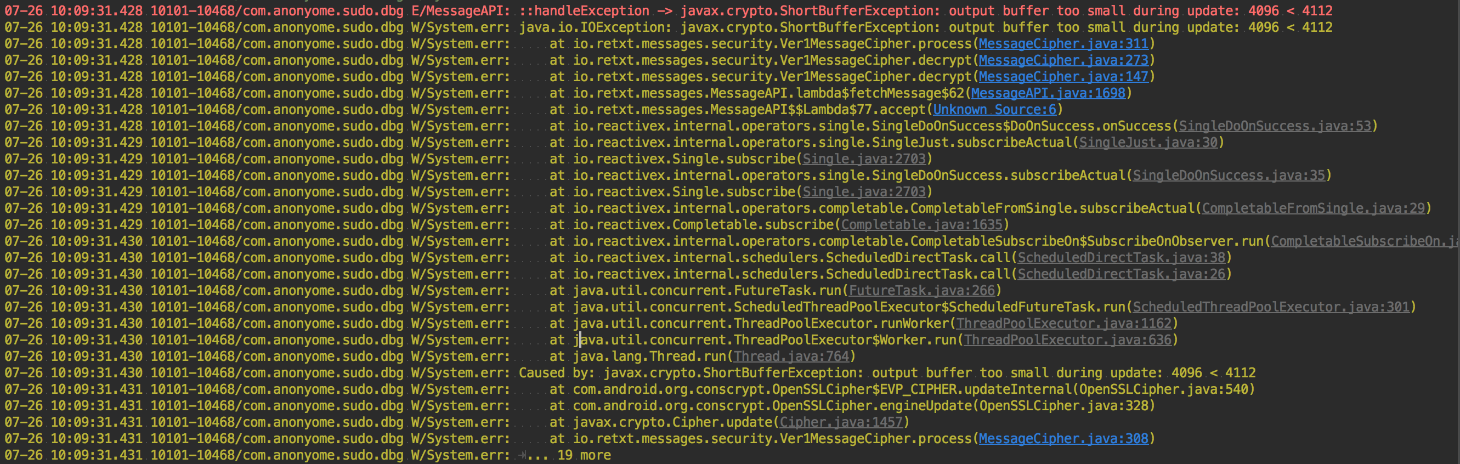Open the CompletableFromSingle.java:29 link
Image resolution: width=1460 pixels, height=464 pixels.
[x=1313, y=208]
